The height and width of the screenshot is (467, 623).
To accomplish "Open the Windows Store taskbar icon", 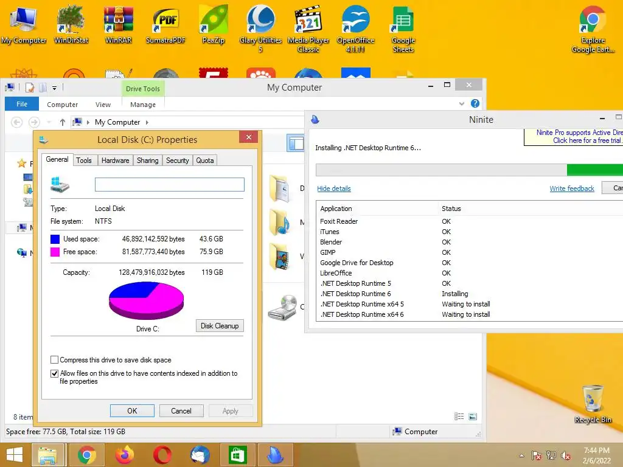I will tap(238, 455).
